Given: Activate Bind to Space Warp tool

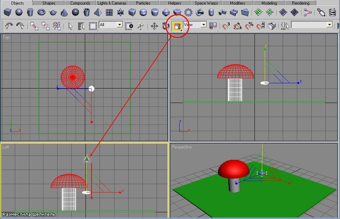Looking at the screenshot, I should [x=57, y=26].
